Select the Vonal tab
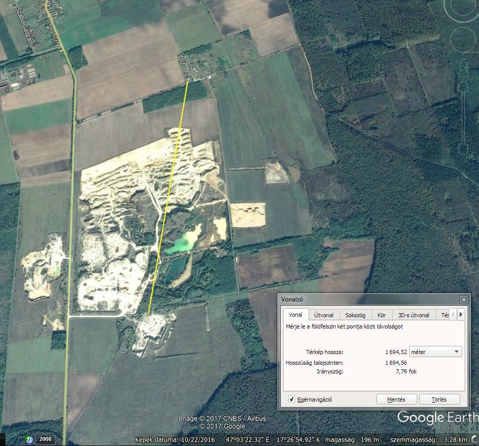Viewport: 479px width, 446px height. 295,315
